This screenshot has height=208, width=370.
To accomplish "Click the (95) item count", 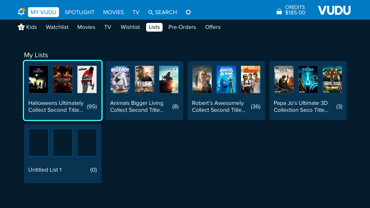I will click(92, 107).
